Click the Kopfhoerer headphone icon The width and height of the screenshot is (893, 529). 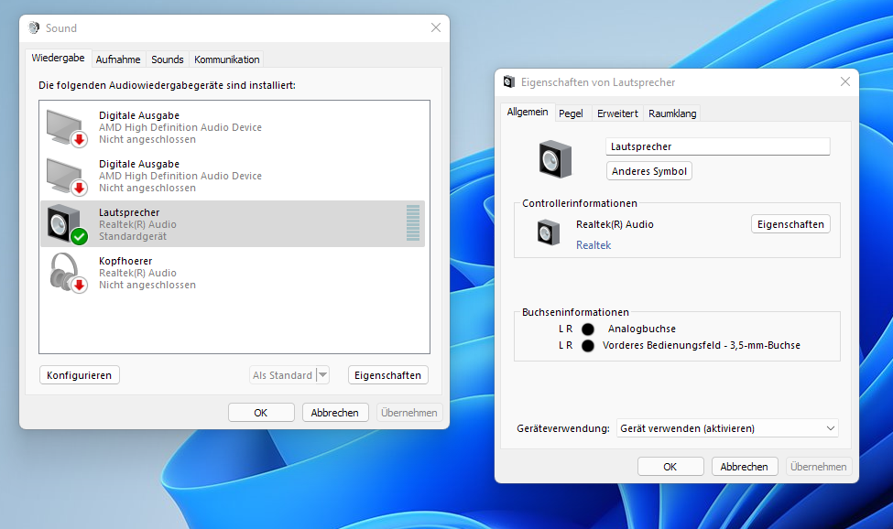click(68, 273)
